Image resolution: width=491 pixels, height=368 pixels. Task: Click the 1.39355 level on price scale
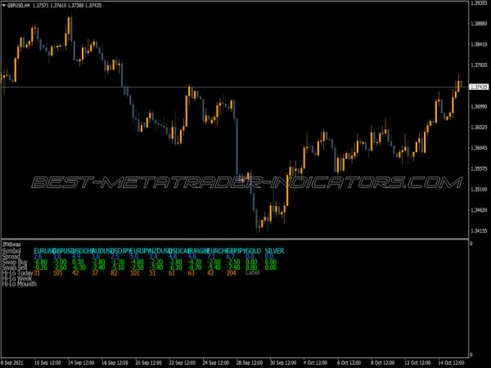click(479, 3)
